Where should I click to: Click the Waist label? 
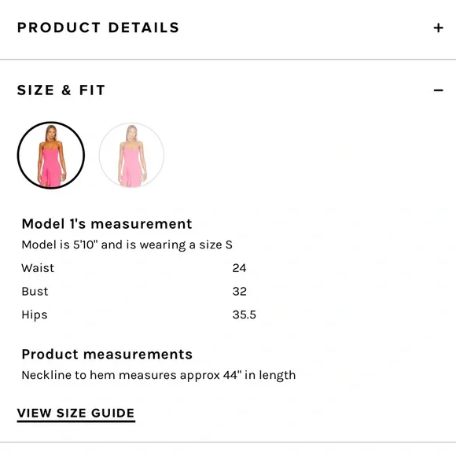tap(38, 268)
